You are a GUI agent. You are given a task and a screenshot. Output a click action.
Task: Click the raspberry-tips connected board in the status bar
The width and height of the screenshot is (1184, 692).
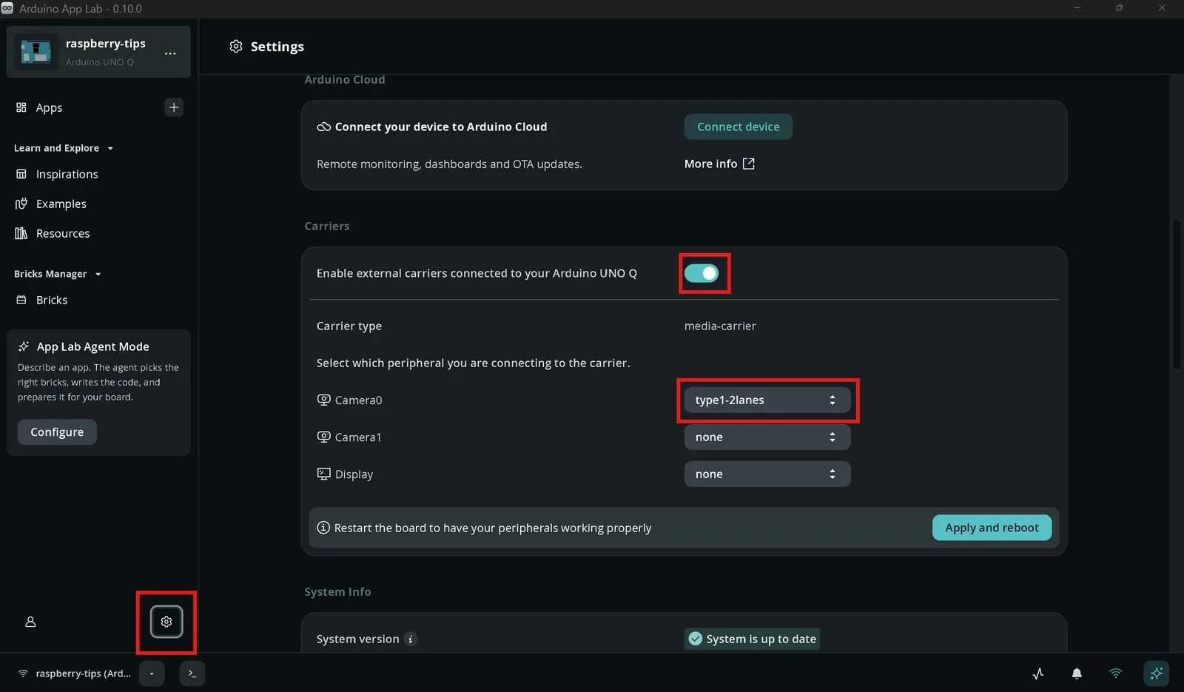pyautogui.click(x=75, y=673)
